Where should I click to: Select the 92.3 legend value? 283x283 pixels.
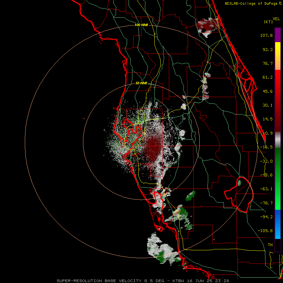pyautogui.click(x=268, y=49)
